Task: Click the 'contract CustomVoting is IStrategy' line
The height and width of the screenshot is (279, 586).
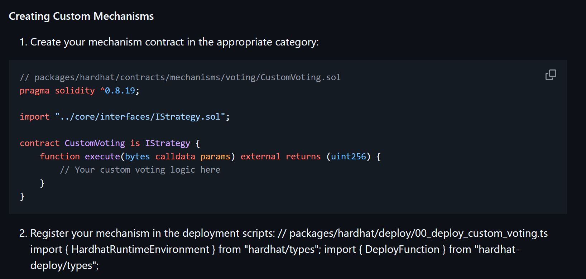Action: pyautogui.click(x=110, y=143)
